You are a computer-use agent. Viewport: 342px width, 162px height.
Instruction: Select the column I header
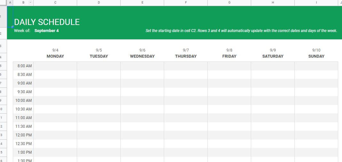pyautogui.click(x=316, y=3)
